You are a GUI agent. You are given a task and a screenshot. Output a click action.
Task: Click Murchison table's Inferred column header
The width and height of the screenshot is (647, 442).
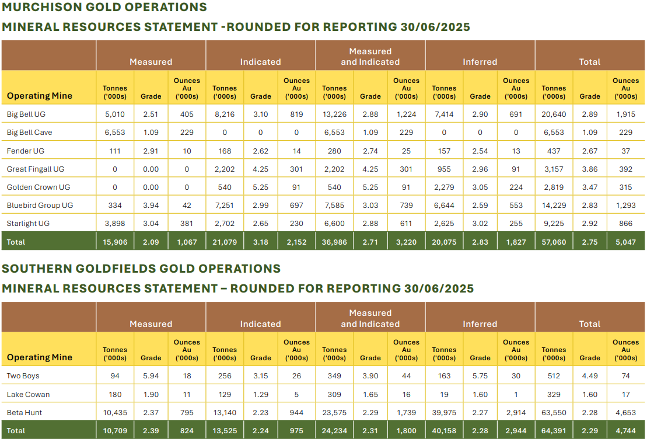point(480,62)
